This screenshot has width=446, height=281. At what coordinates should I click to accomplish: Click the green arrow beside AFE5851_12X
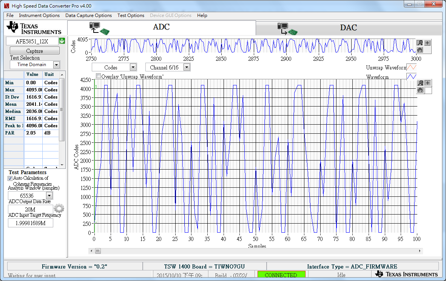(62, 41)
